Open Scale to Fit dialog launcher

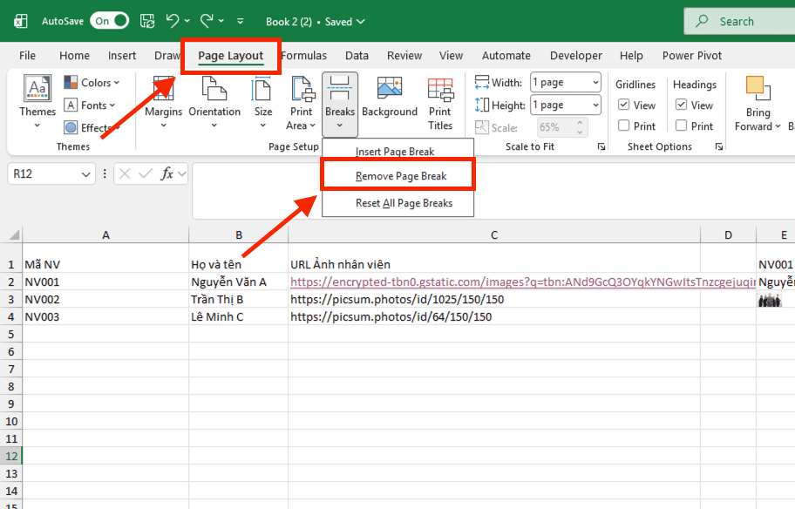(601, 146)
